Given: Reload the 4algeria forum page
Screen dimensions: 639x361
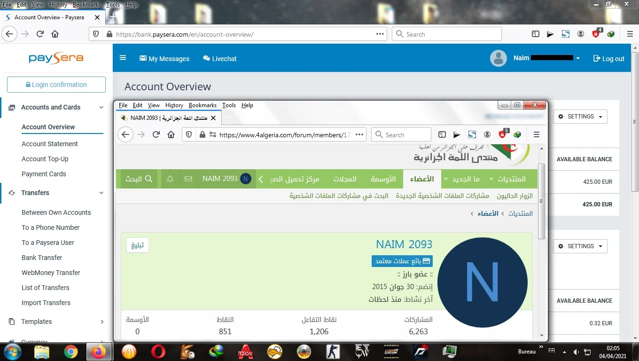Looking at the screenshot, I should click(156, 135).
